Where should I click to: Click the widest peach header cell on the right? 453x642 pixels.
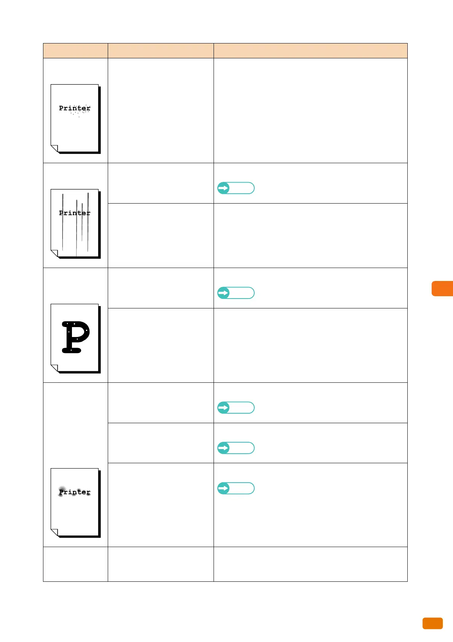point(311,51)
